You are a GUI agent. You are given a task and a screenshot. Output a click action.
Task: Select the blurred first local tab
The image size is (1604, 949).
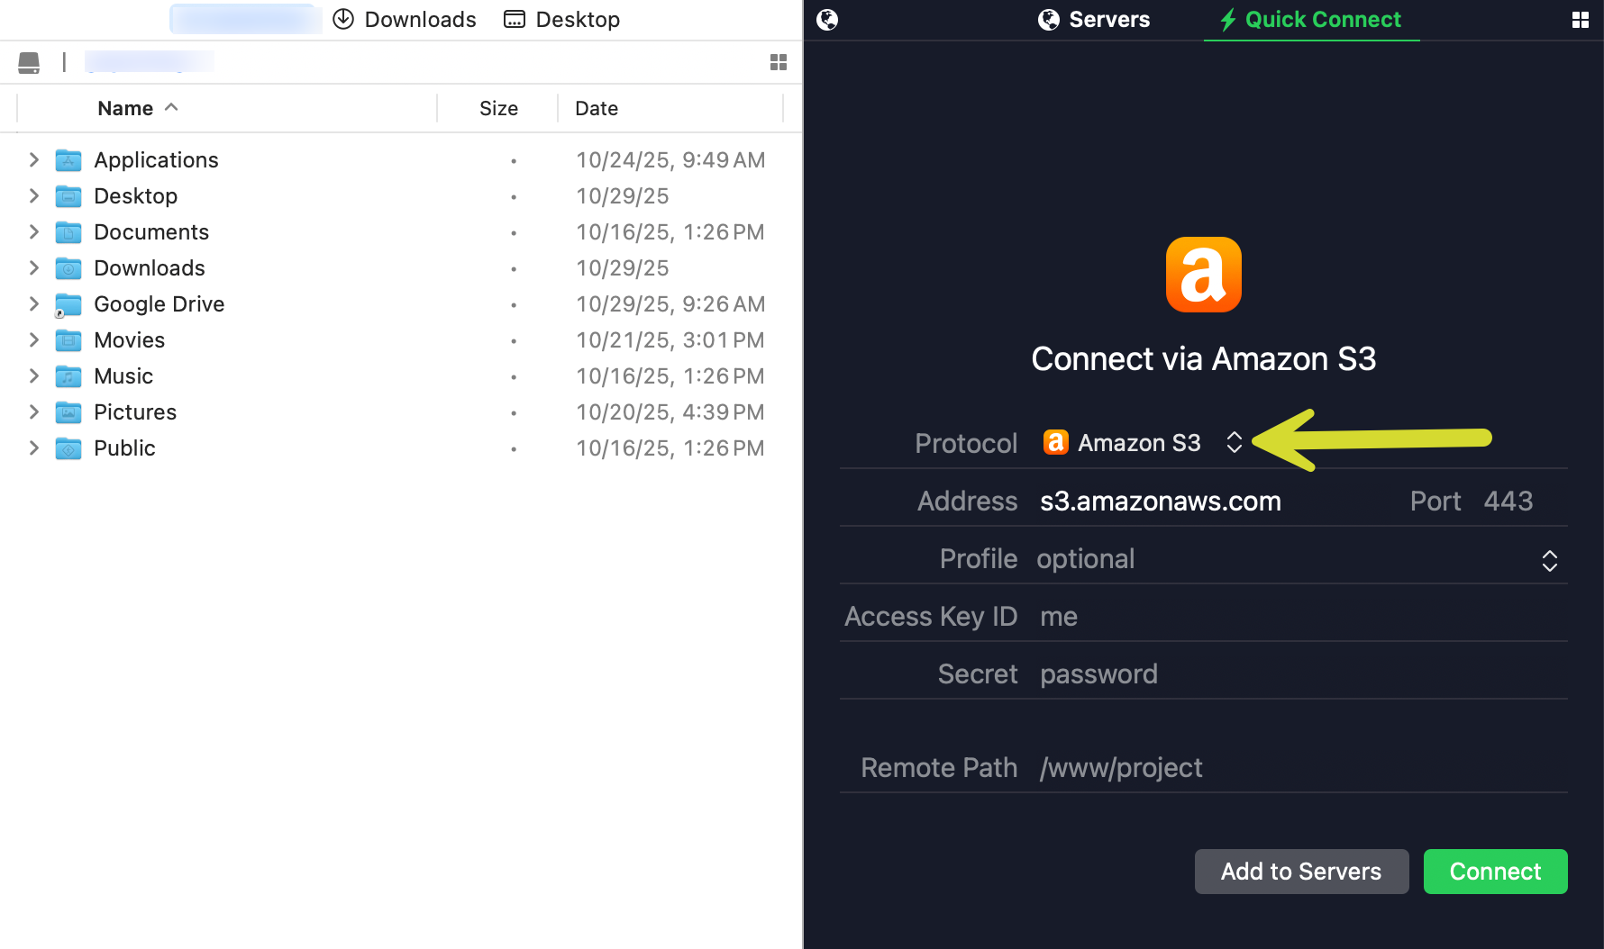(245, 20)
